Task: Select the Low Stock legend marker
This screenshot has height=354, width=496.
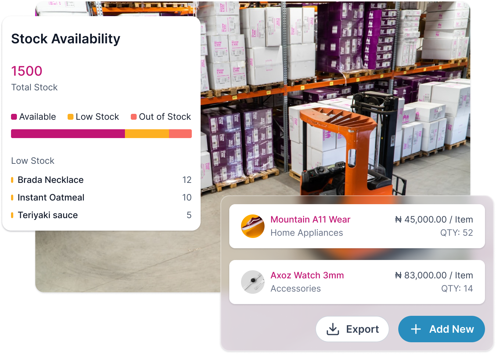Action: [71, 117]
